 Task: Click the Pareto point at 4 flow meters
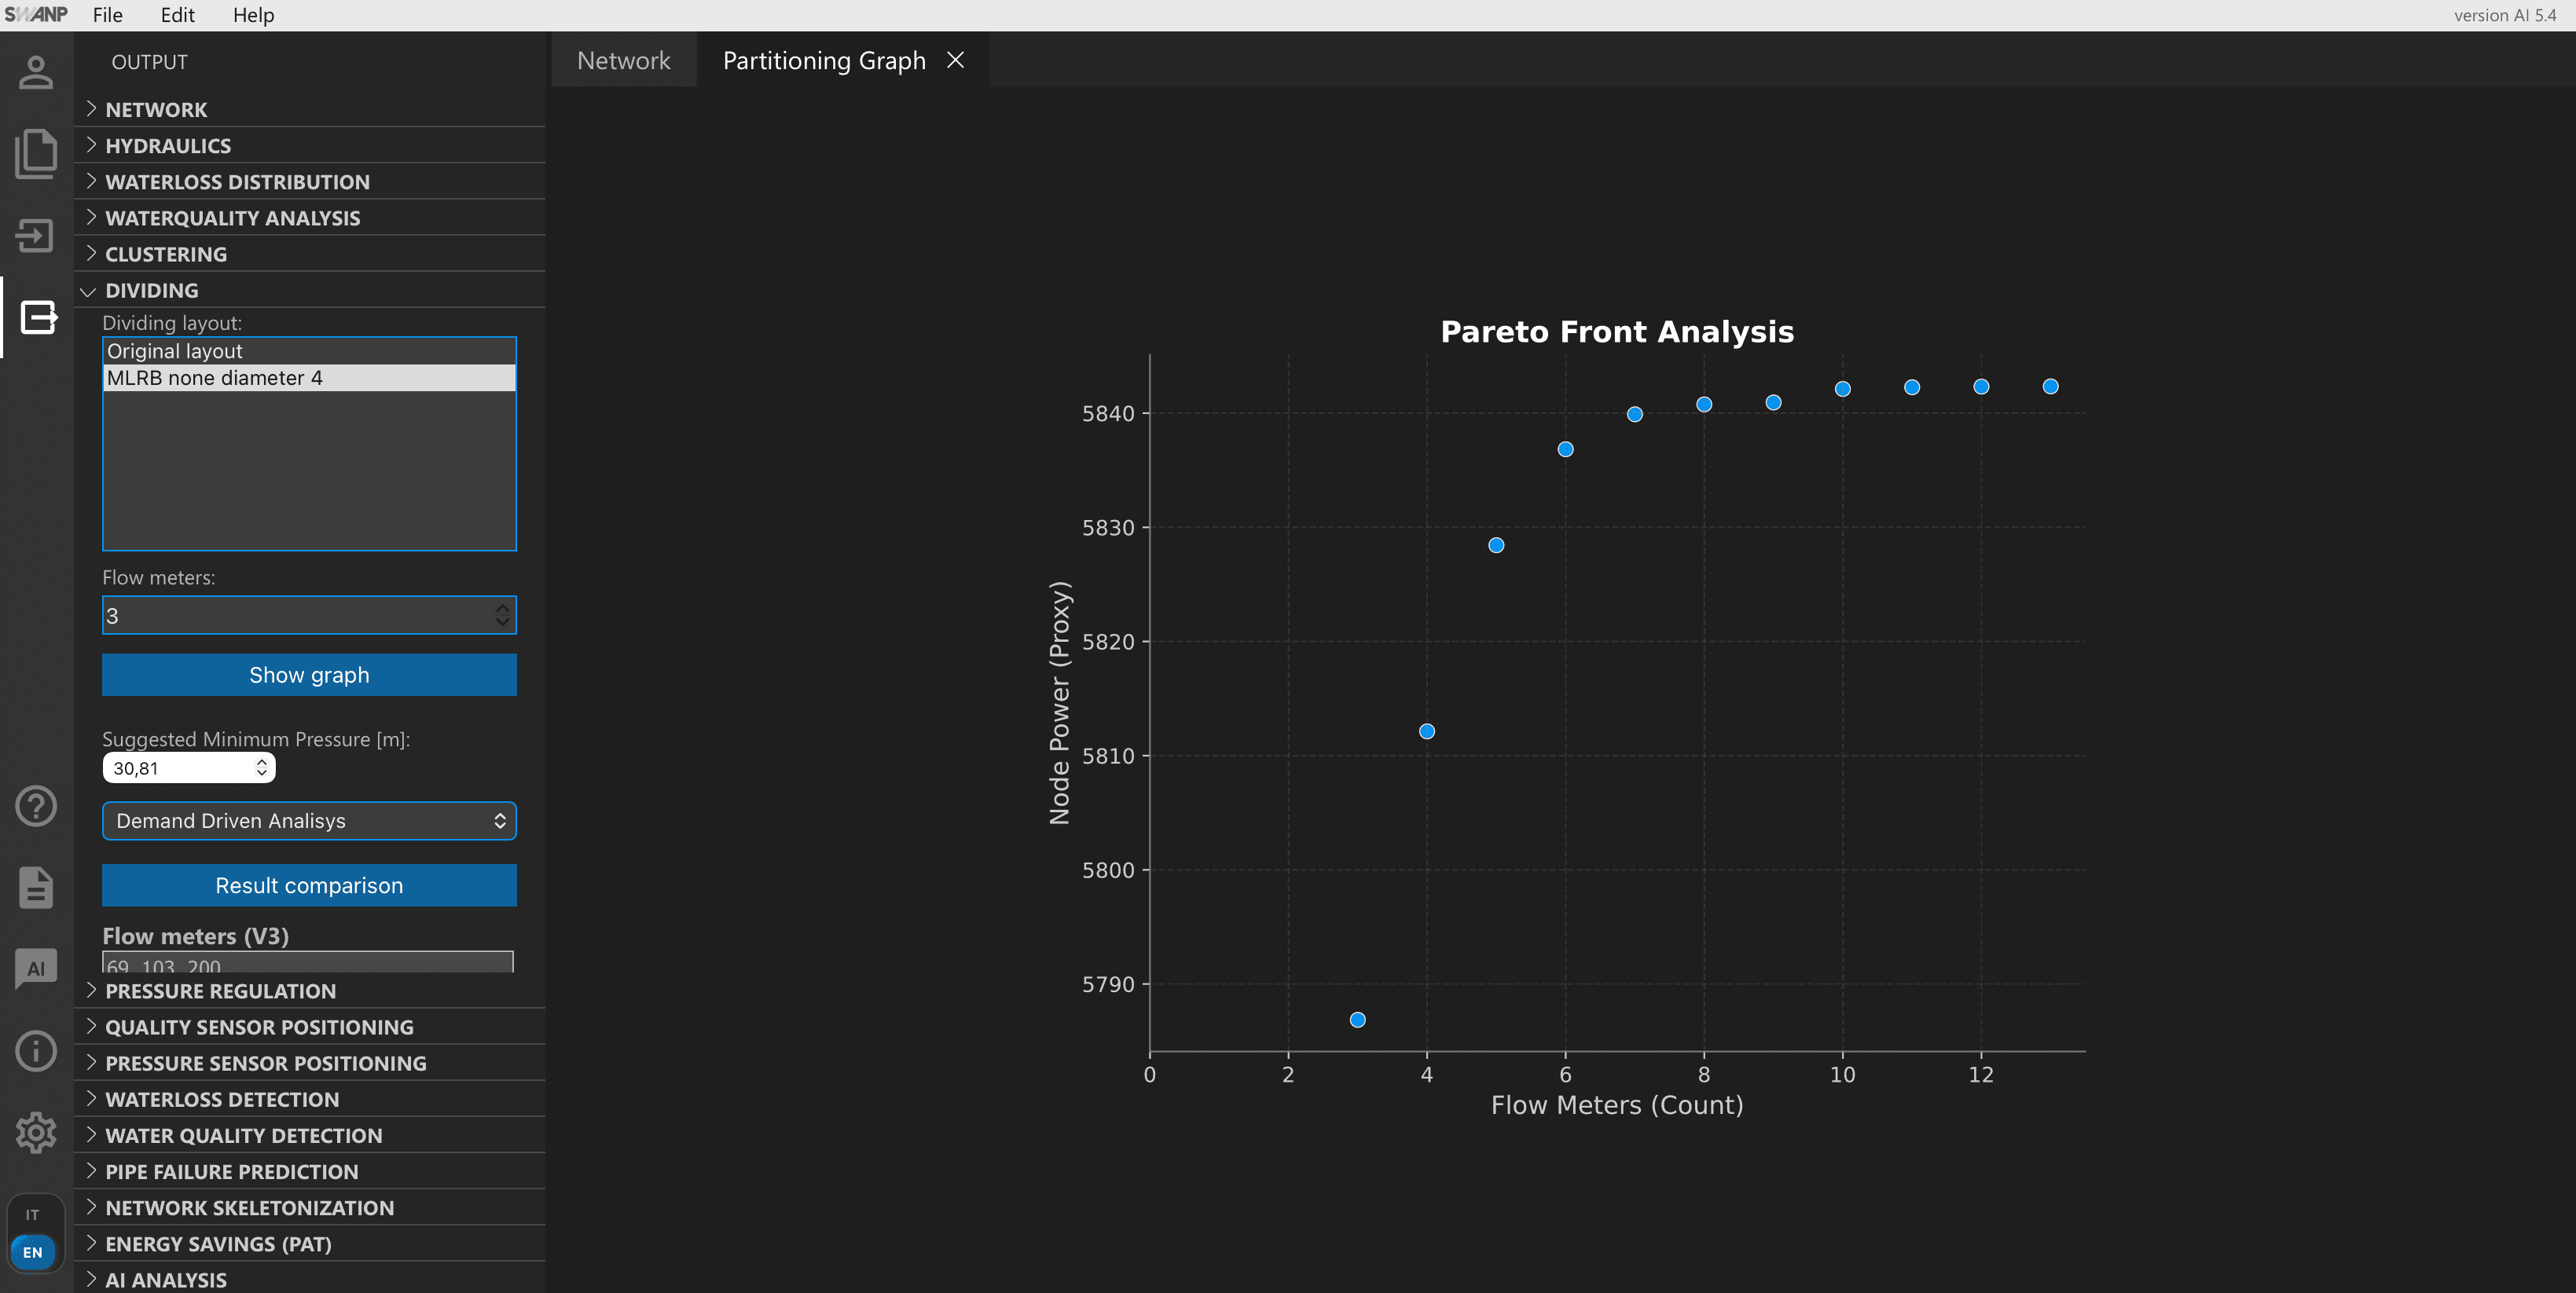pos(1427,731)
